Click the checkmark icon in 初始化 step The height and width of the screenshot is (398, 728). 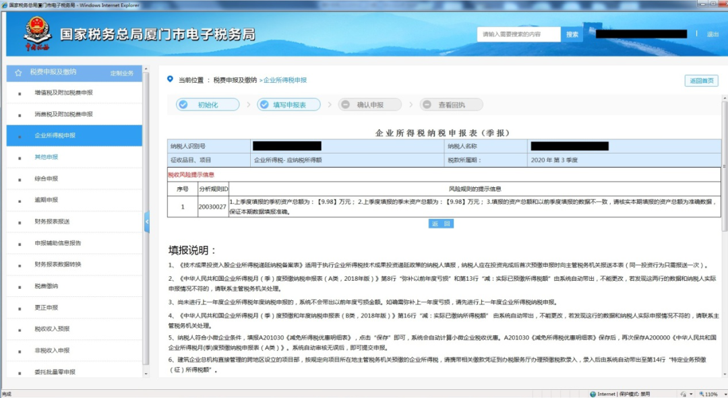pos(183,105)
